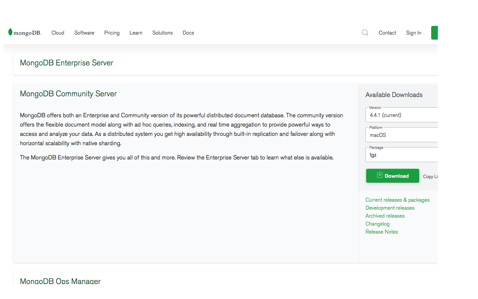The image size is (478, 299).
Task: Open the Package dropdown showing tgz
Action: coord(402,155)
